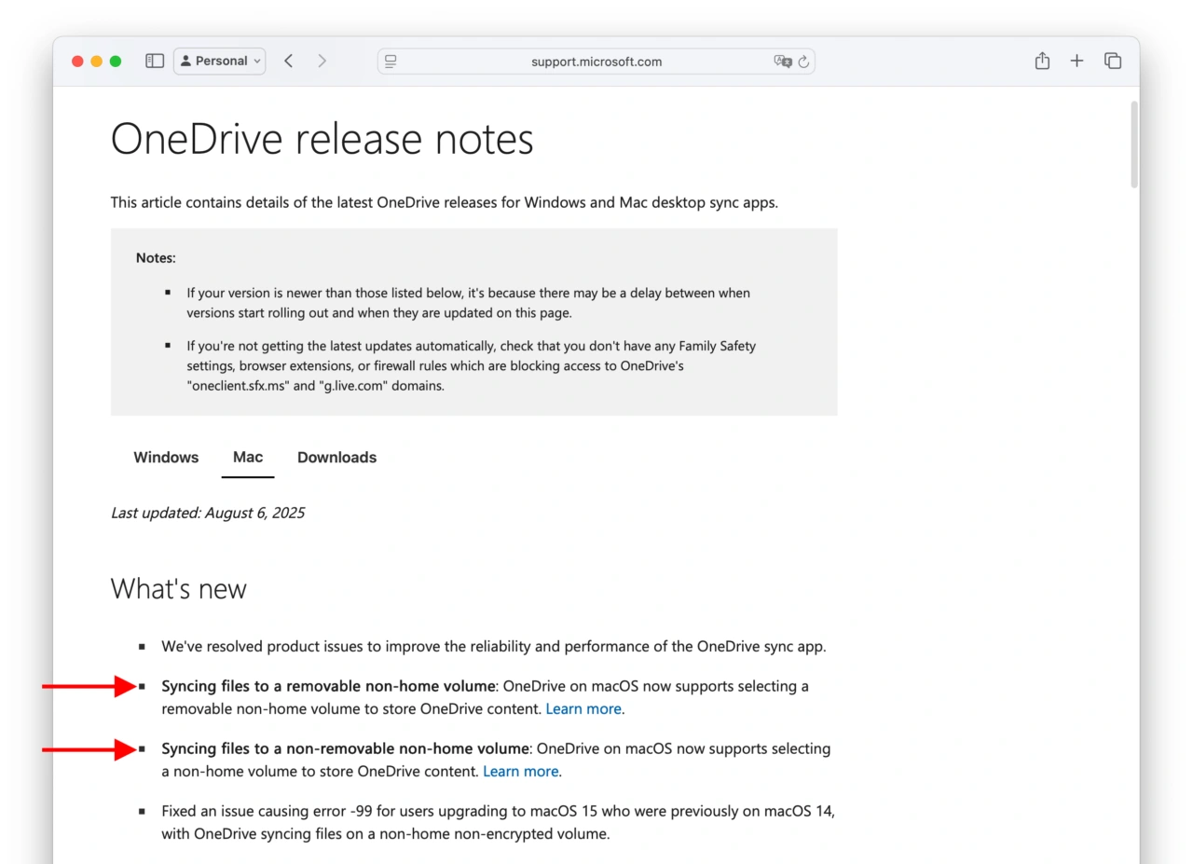Click the Translate icon in address bar
The width and height of the screenshot is (1193, 864).
tap(782, 62)
